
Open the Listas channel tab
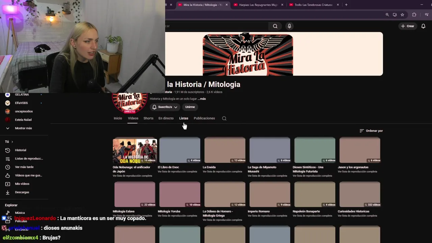184,118
